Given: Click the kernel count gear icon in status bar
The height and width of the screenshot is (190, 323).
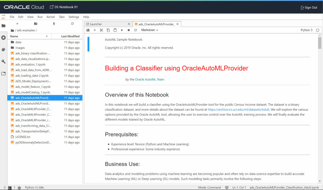Looking at the screenshot, I should point(19,188).
